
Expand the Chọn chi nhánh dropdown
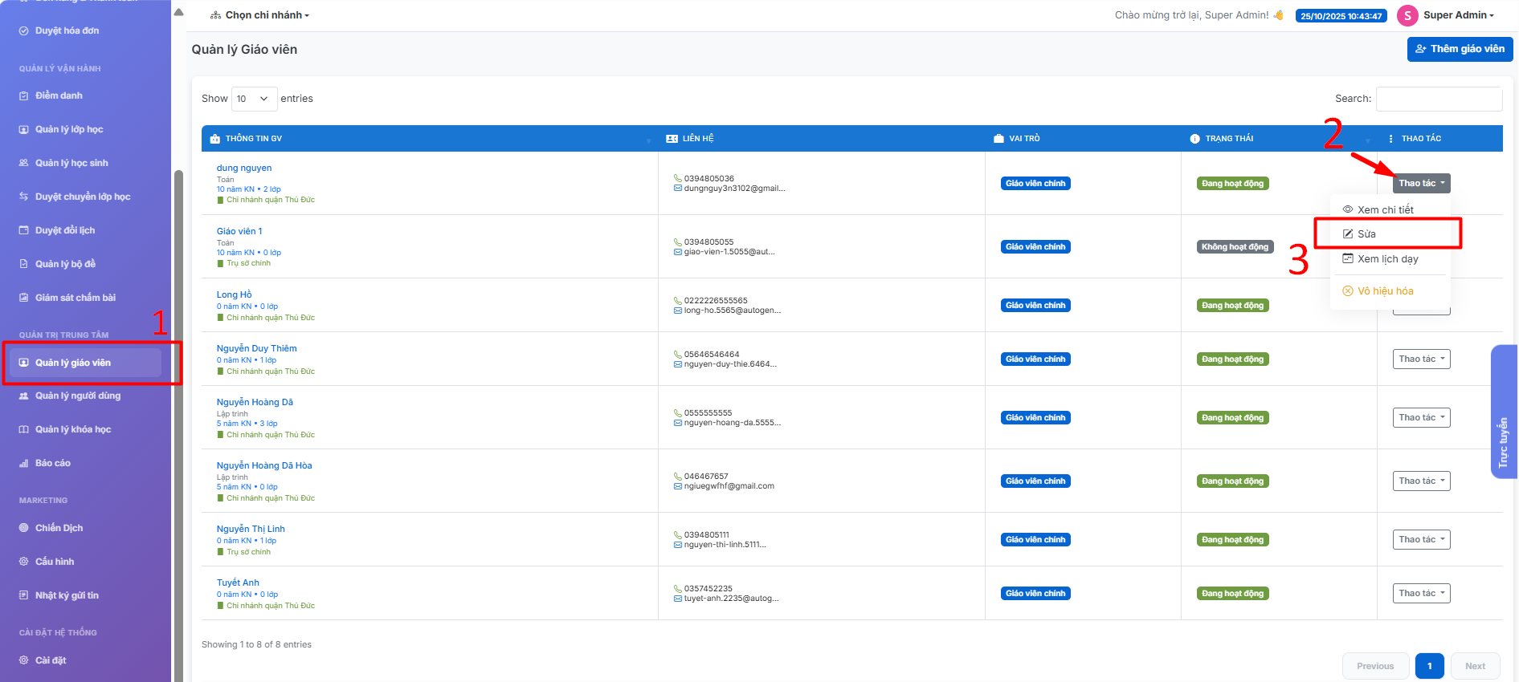259,15
